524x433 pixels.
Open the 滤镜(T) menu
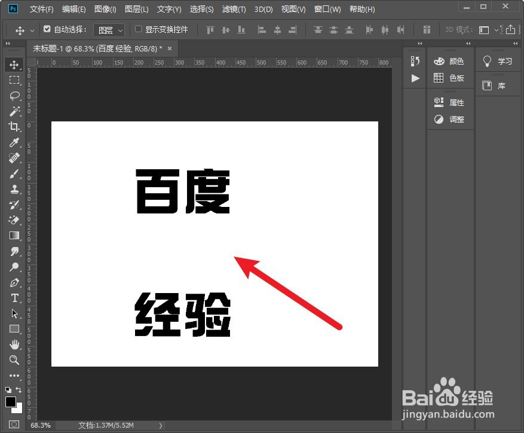pyautogui.click(x=234, y=10)
